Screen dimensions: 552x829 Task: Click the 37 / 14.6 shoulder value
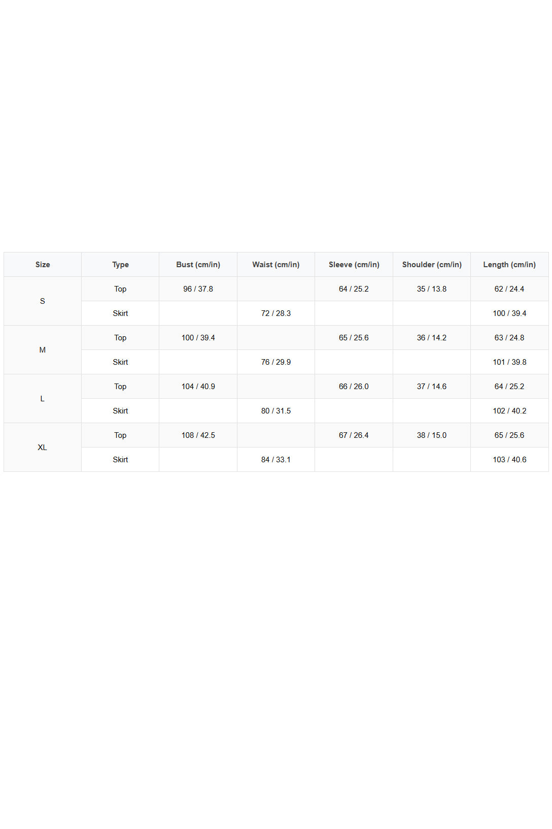(432, 387)
